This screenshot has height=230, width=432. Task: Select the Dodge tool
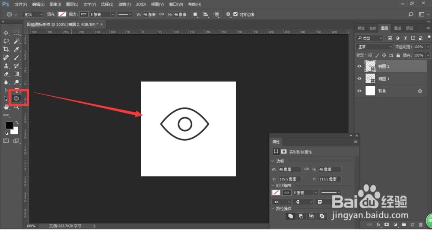pos(16,82)
